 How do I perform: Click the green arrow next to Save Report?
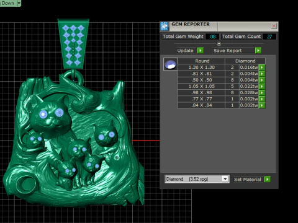click(258, 51)
